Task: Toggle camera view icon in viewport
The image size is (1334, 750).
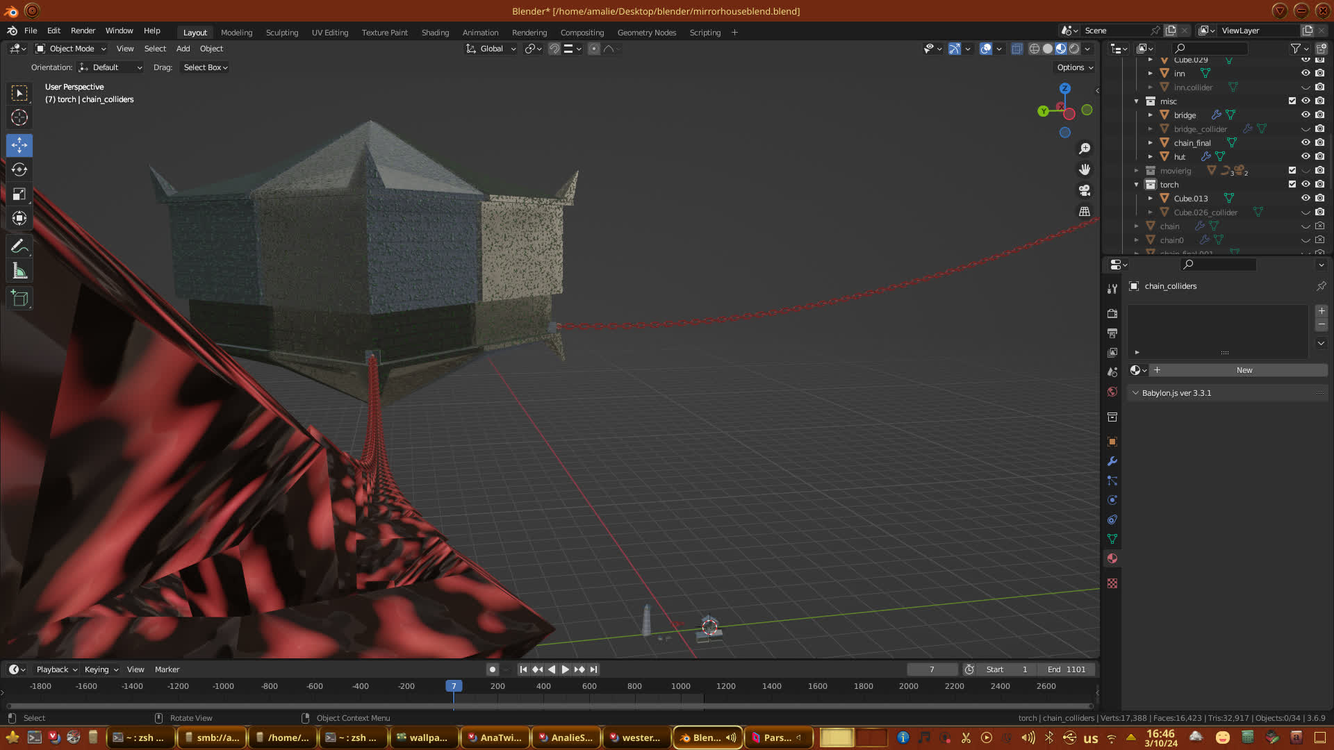Action: pos(1085,190)
